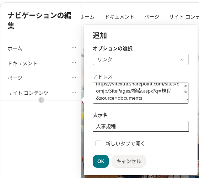Click the 表示名 field containing 人事規程
199x178 pixels.
(x=141, y=126)
